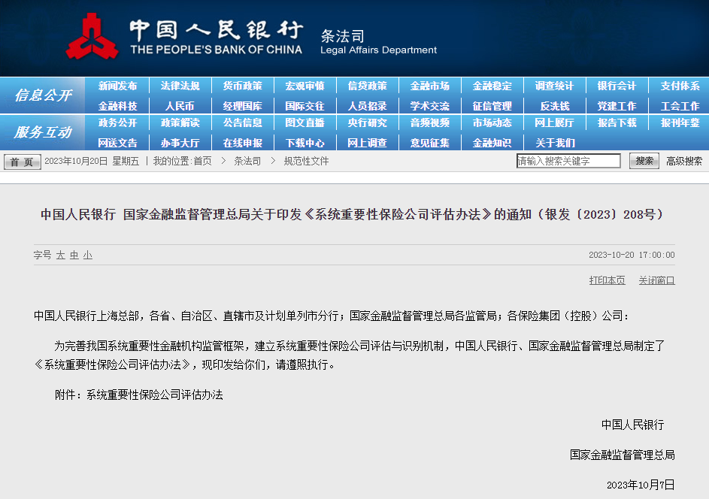This screenshot has height=499, width=709.
Task: Click 关闭窗口 to close window
Action: [x=656, y=280]
